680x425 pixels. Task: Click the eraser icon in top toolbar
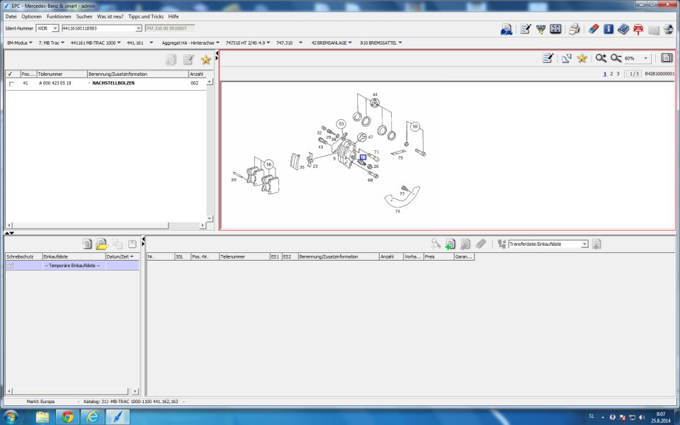click(x=594, y=29)
